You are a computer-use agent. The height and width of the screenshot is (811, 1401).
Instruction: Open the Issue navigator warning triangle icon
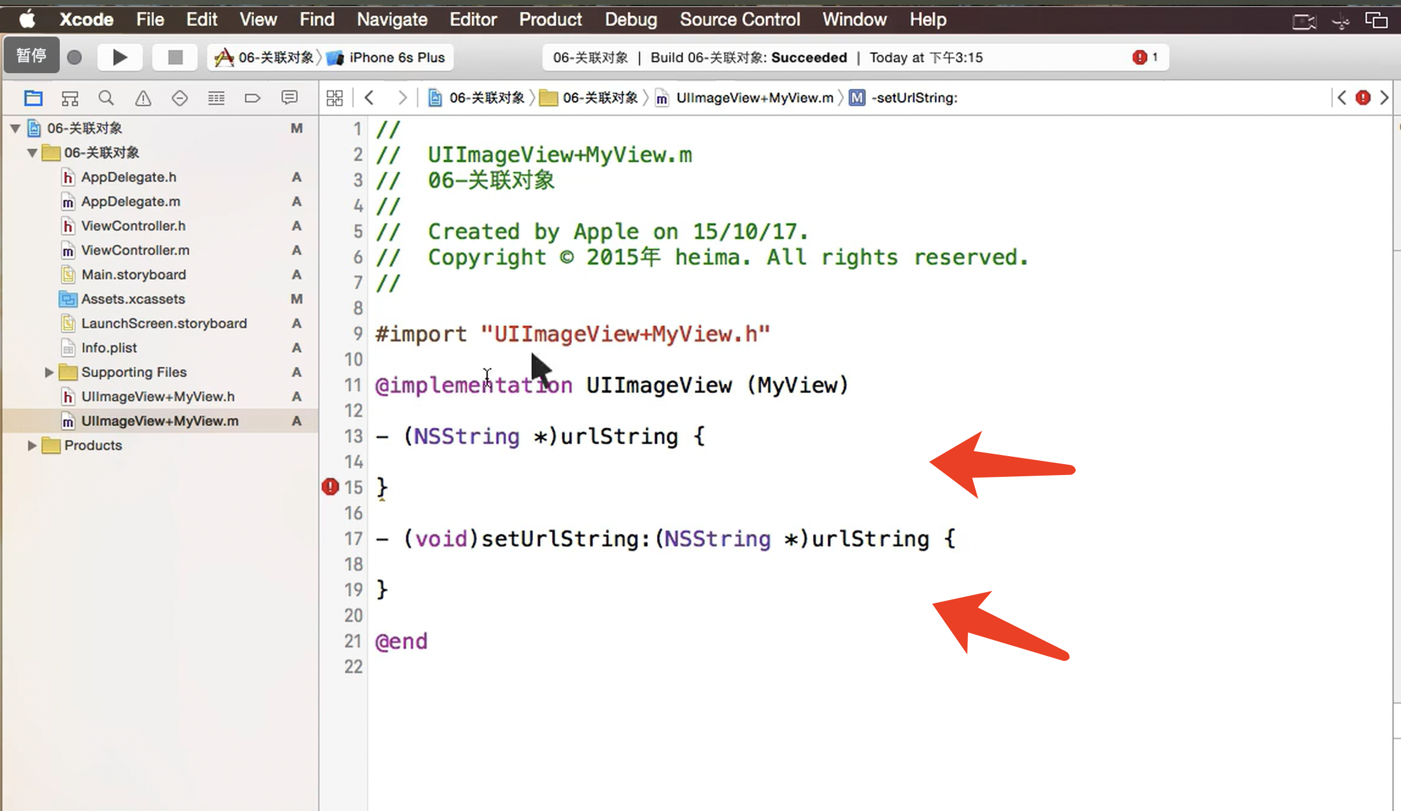click(x=143, y=98)
